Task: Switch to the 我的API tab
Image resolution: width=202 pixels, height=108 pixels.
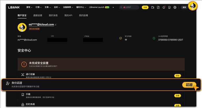Action: pos(68,16)
